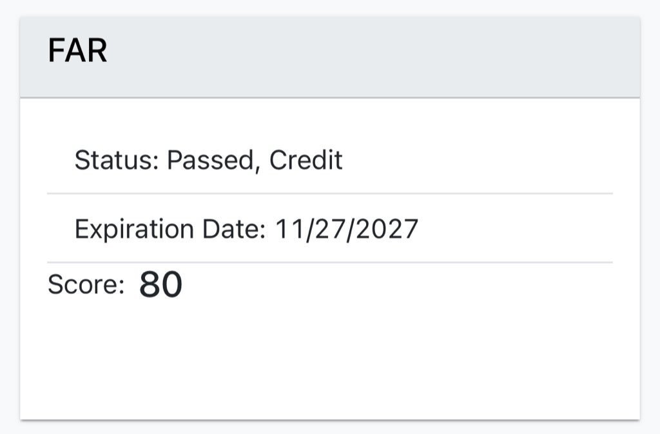660x434 pixels.
Task: Click the FAR card title
Action: click(x=77, y=52)
